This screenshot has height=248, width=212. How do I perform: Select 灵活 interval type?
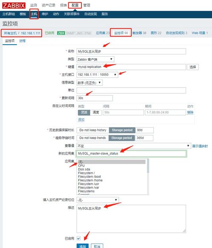[x=84, y=112]
